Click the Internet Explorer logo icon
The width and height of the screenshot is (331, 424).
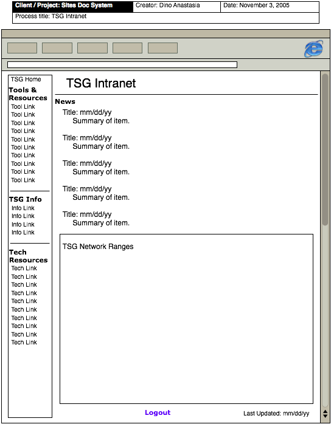pyautogui.click(x=314, y=49)
